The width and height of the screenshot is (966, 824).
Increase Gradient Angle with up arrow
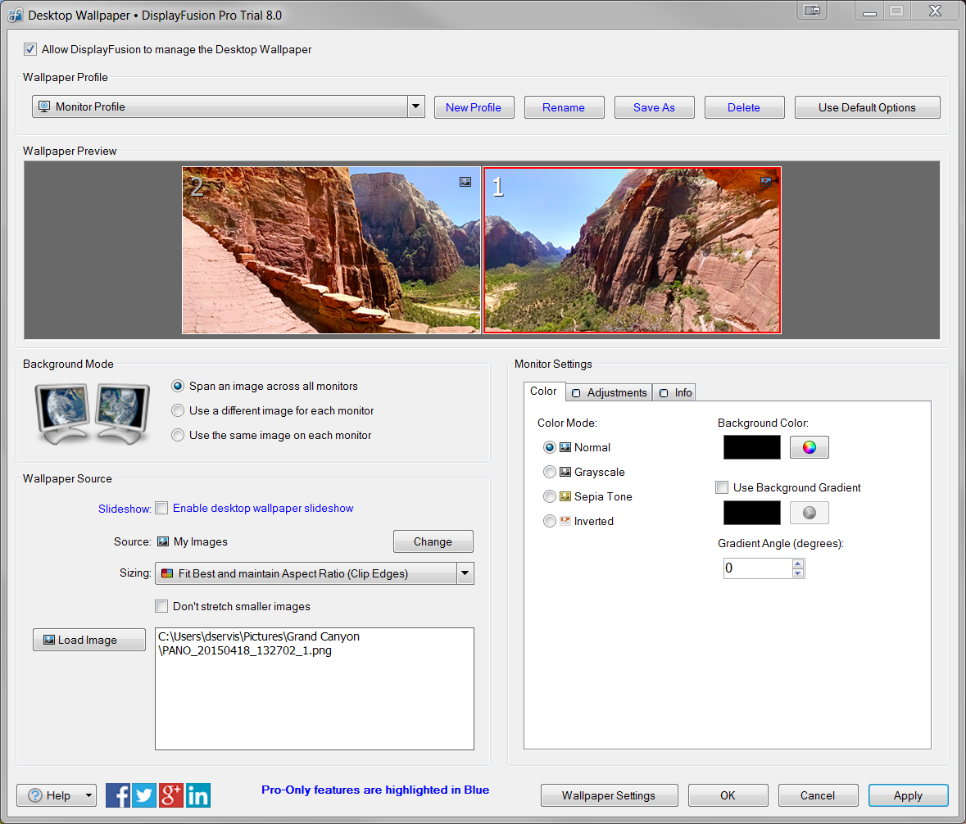click(798, 564)
